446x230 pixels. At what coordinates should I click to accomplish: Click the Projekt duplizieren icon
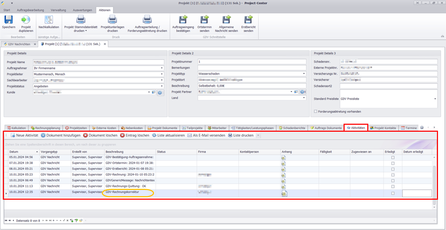(x=26, y=20)
